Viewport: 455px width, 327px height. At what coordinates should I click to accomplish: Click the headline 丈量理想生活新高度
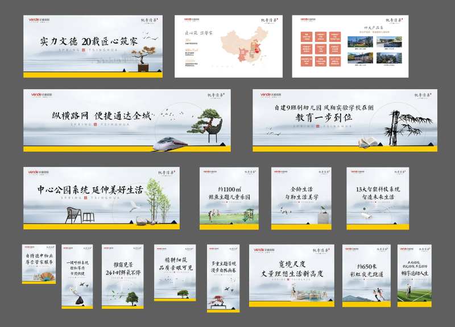292,274
